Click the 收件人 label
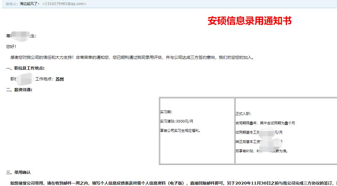Viewport: 337px width, 186px height. (10, 4)
